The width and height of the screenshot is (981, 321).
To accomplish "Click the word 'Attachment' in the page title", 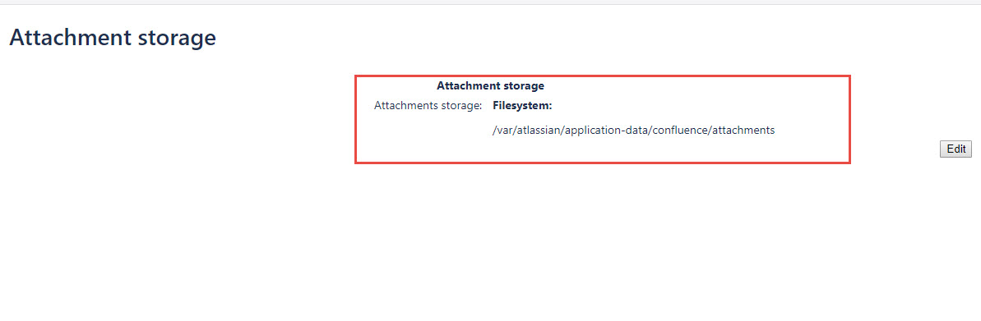I will (x=68, y=38).
